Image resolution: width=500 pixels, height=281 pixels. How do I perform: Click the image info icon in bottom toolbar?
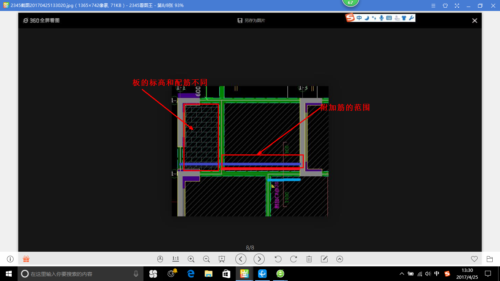click(x=10, y=259)
